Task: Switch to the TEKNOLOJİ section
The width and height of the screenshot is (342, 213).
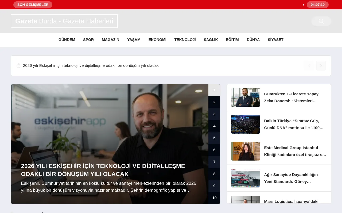Action: tap(185, 40)
